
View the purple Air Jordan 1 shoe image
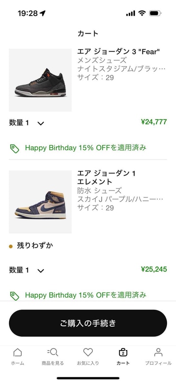40,202
